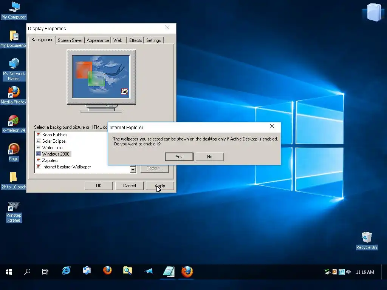Click the Windows Start button
This screenshot has width=387, height=290.
[x=9, y=272]
